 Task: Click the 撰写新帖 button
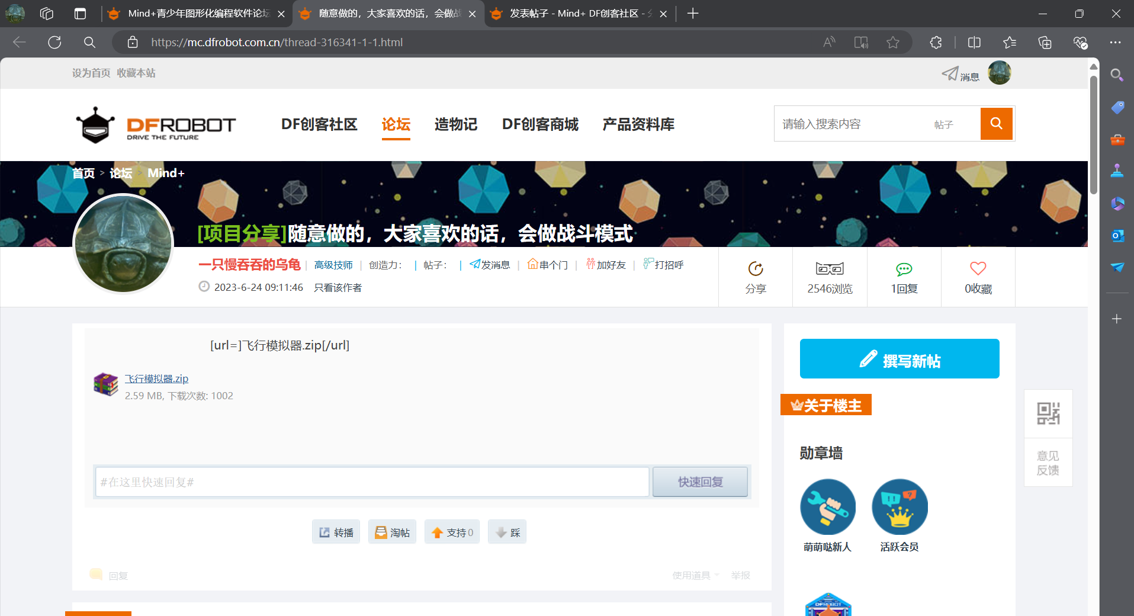pos(900,358)
